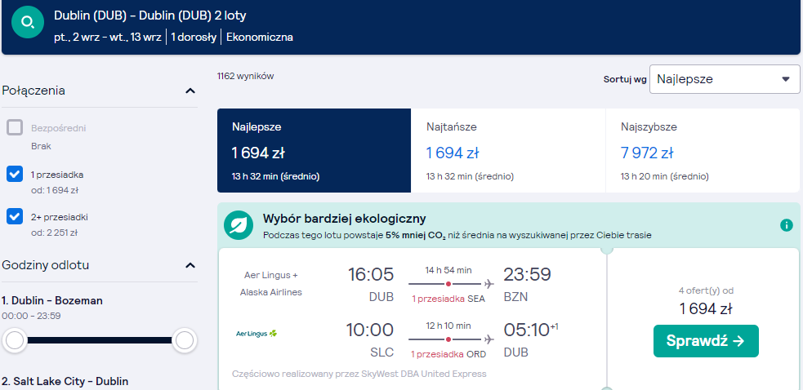Click the green search magnifier icon
The height and width of the screenshot is (390, 803).
[27, 22]
